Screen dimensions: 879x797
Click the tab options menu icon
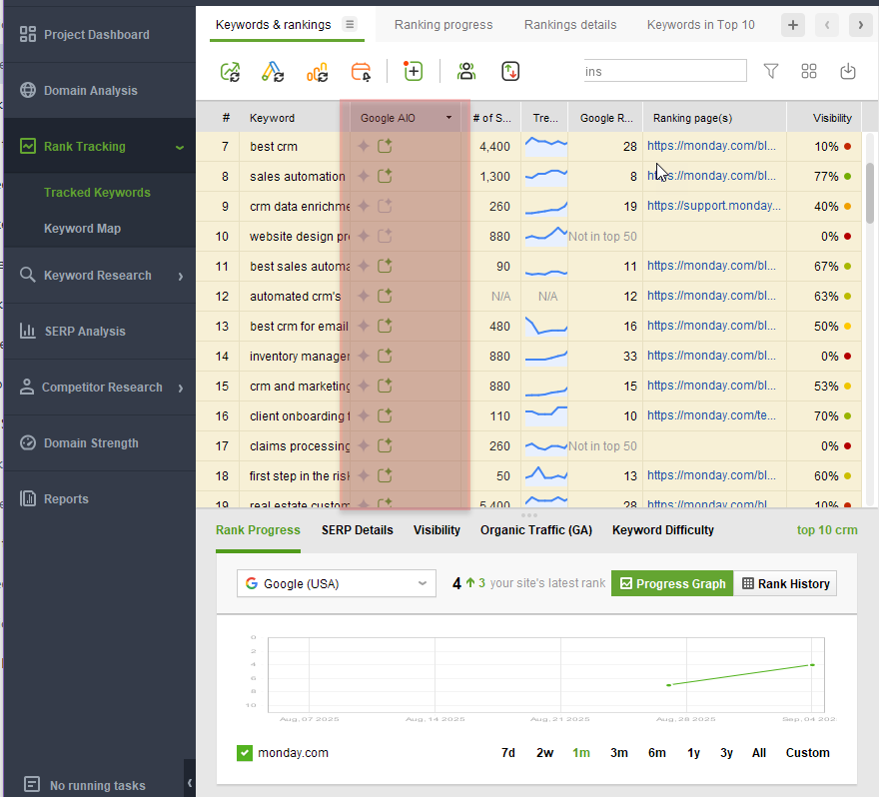(350, 25)
